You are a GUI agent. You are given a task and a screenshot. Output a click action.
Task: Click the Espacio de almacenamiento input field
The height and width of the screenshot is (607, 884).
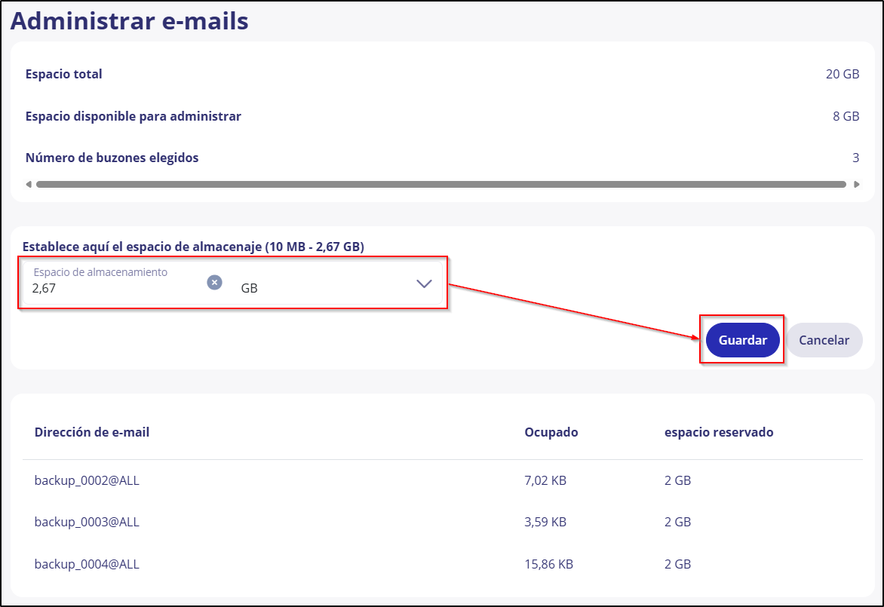(113, 287)
